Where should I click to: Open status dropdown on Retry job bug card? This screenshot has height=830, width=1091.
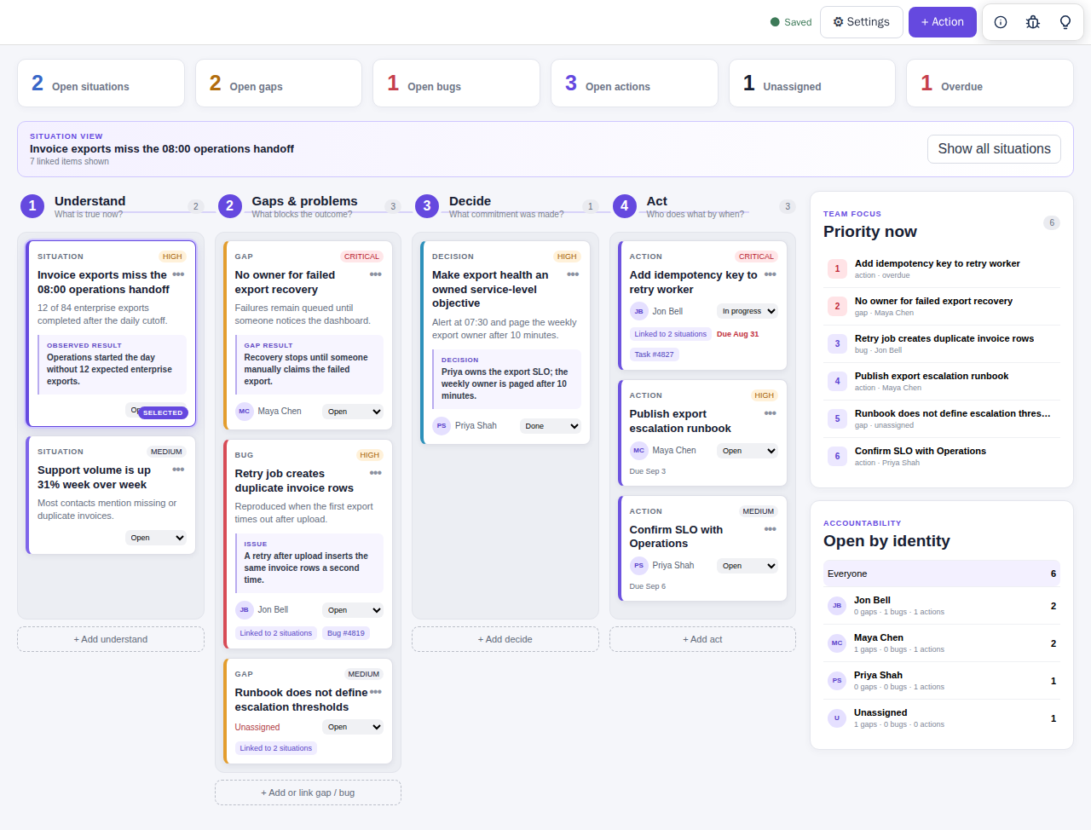click(354, 610)
